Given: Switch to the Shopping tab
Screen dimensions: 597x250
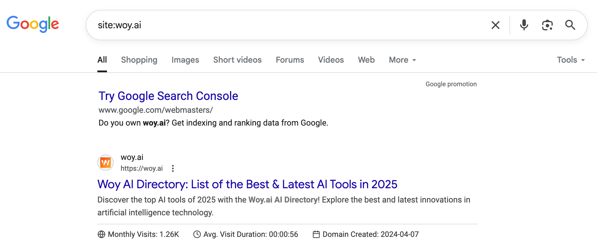Looking at the screenshot, I should pyautogui.click(x=139, y=60).
